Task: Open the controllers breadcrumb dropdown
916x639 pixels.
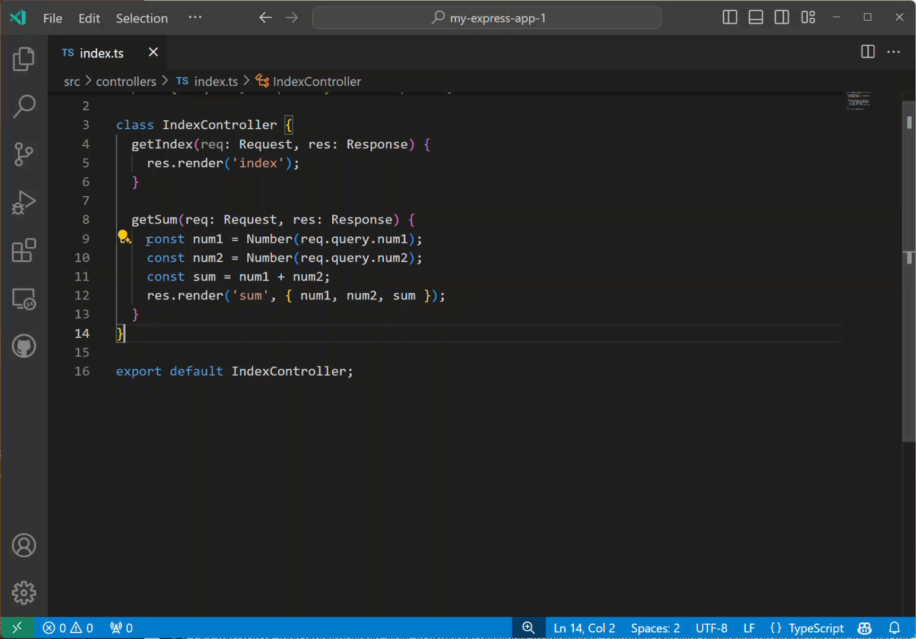Action: (126, 81)
